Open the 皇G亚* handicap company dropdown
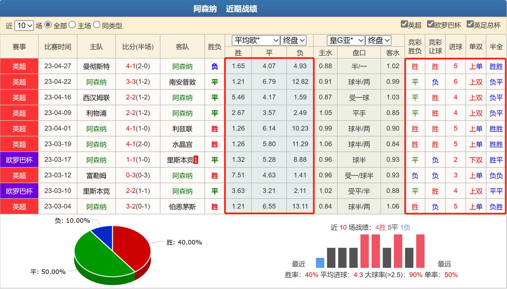Screen dimensions: 507x289 (345, 40)
